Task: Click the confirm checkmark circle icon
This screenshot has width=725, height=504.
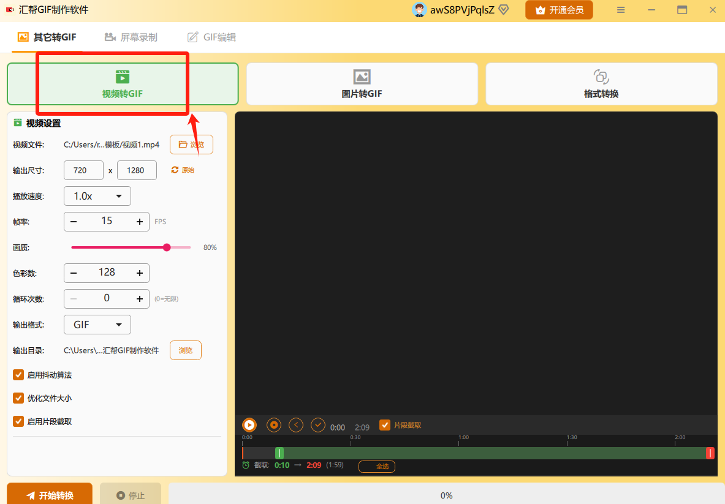Action: pyautogui.click(x=318, y=425)
